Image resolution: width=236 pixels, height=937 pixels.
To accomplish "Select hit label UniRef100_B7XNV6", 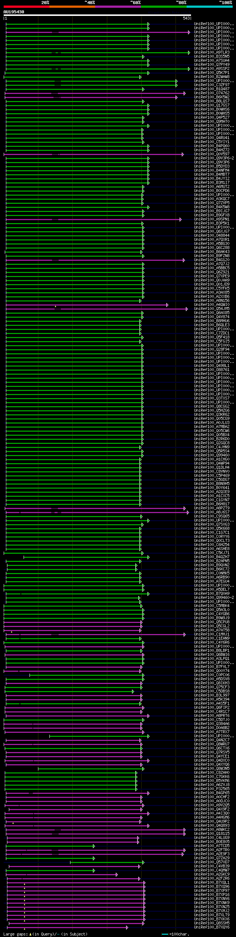I will 212,899.
